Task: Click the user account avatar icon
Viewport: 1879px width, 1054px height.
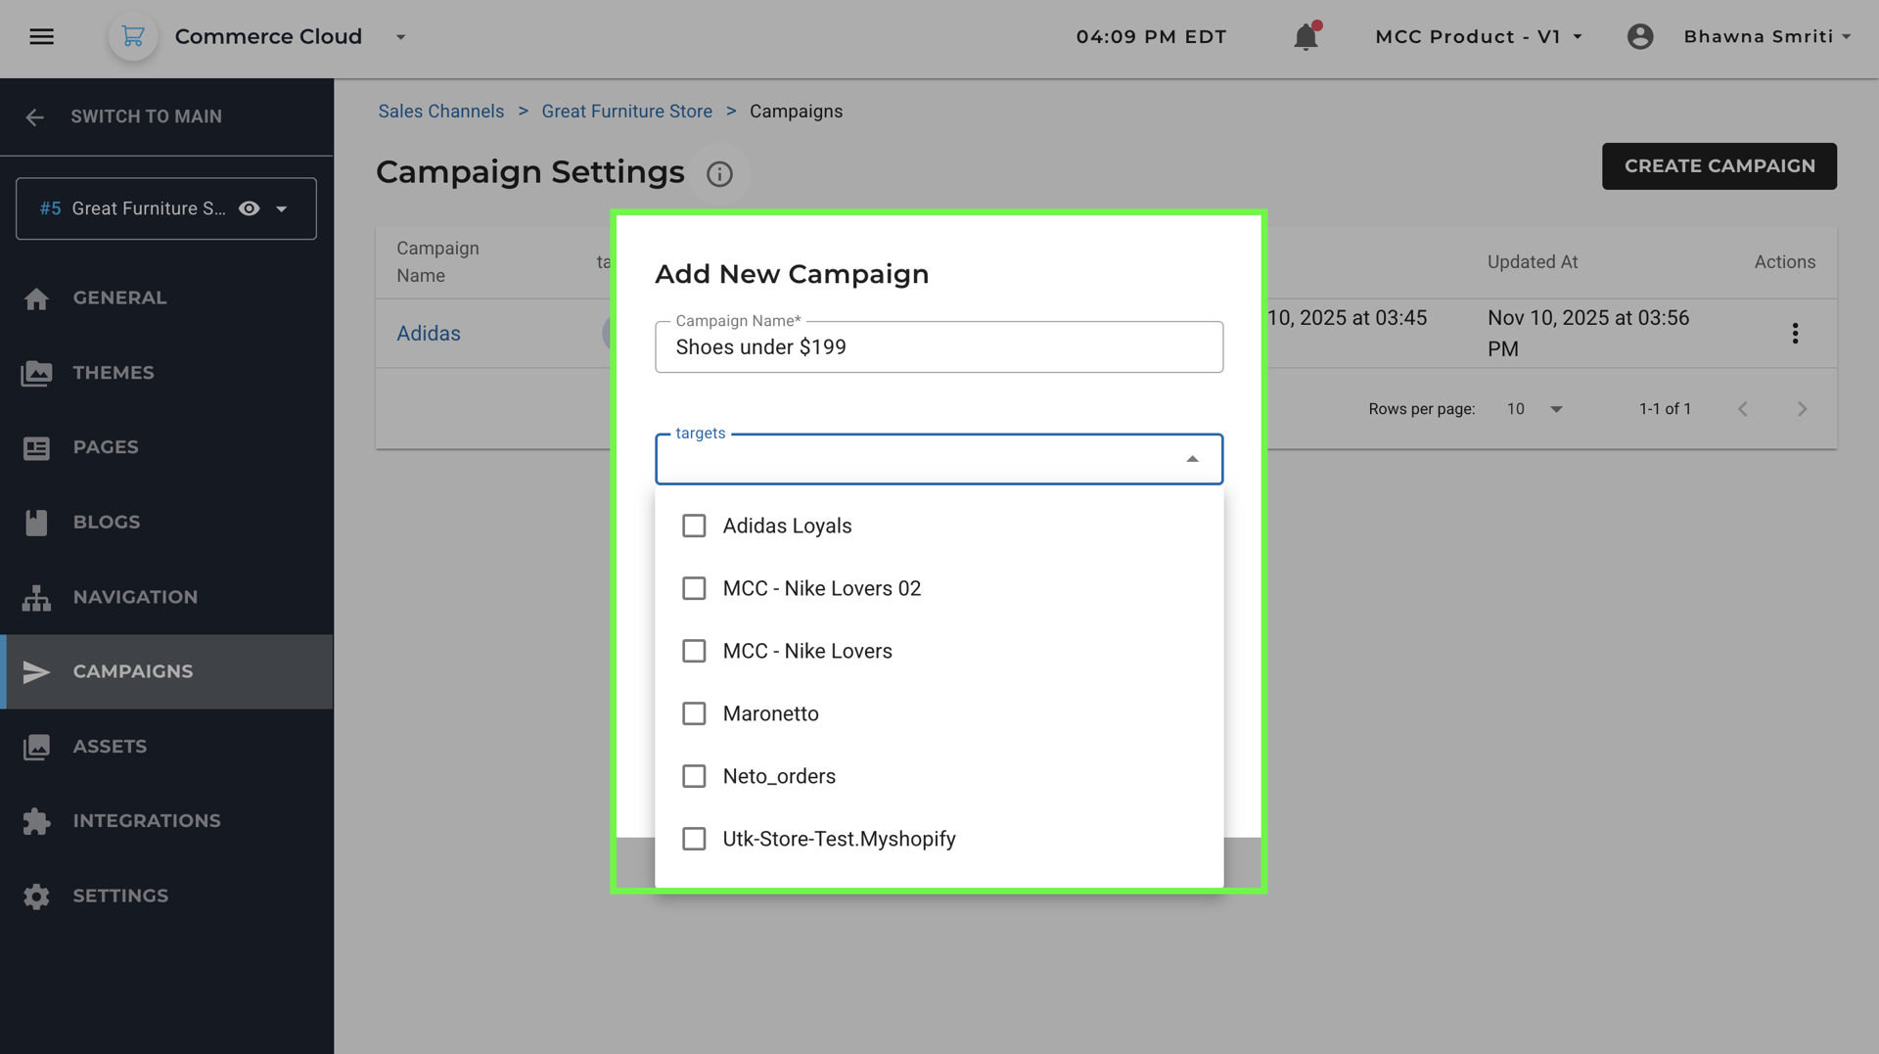Action: [1640, 37]
